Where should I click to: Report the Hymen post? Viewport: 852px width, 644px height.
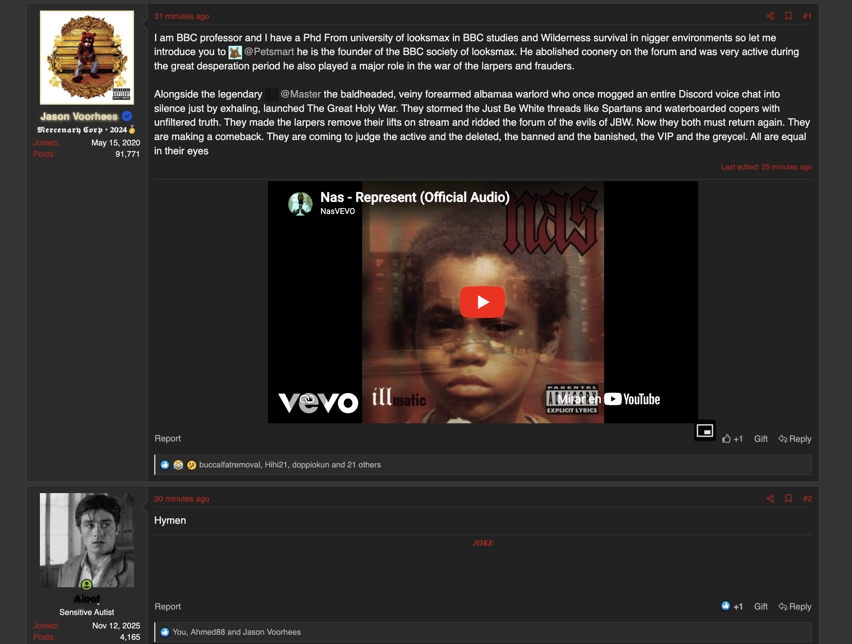(x=168, y=607)
